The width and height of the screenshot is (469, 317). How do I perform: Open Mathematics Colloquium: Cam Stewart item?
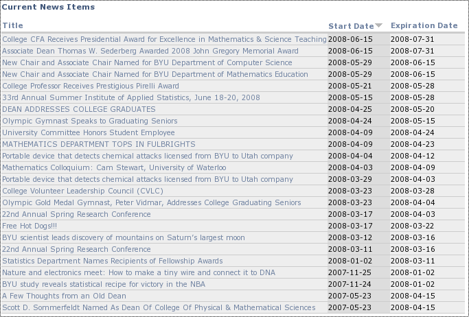click(x=114, y=167)
